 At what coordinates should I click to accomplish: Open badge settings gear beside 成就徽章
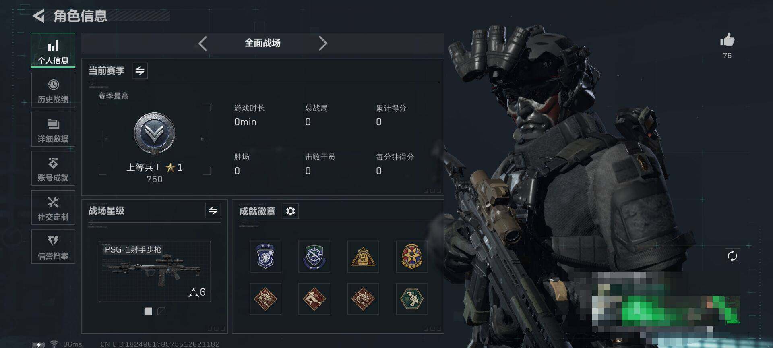(x=291, y=211)
